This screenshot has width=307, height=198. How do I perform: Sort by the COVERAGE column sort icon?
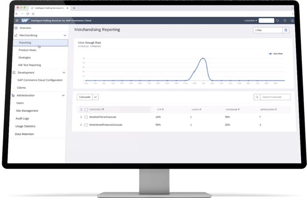point(239,110)
